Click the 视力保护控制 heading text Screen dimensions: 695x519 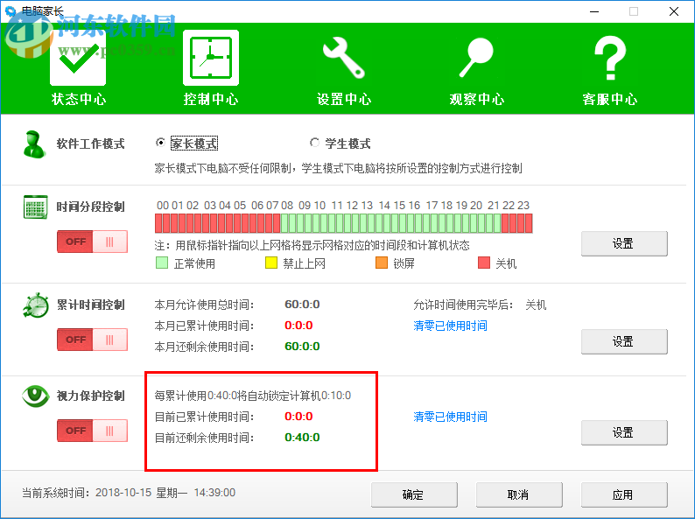pyautogui.click(x=90, y=396)
